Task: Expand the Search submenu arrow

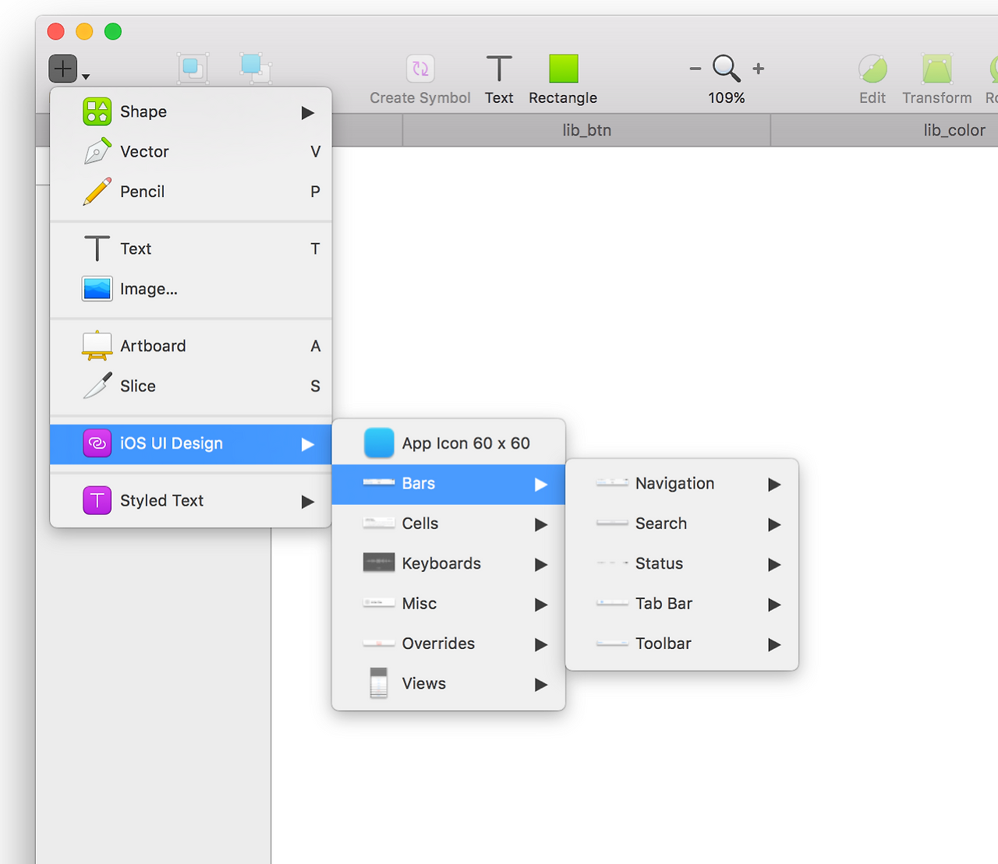Action: (x=774, y=524)
